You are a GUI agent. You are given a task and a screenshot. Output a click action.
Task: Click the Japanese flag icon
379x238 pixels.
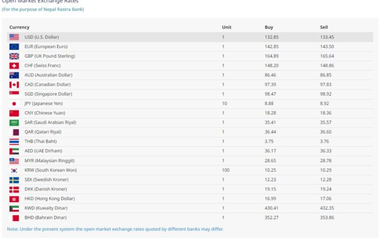(14, 104)
